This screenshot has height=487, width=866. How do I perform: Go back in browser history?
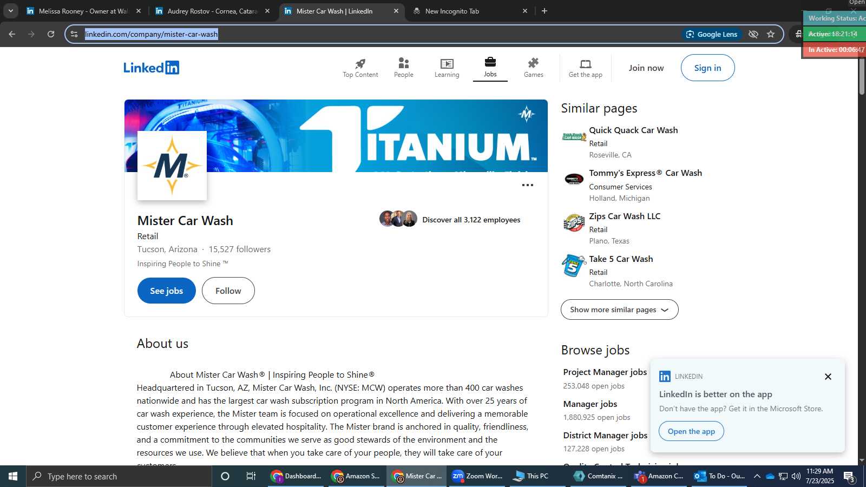[x=12, y=34]
